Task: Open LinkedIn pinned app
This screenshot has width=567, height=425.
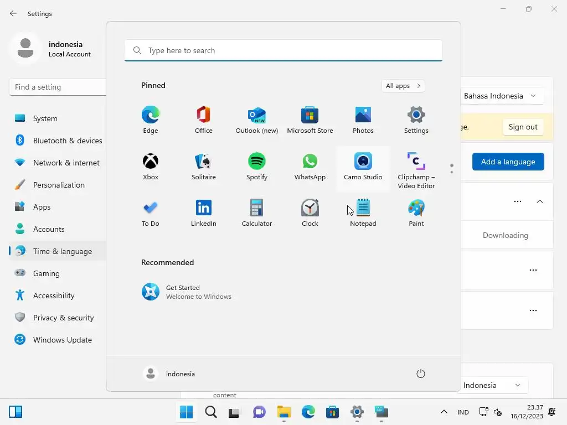Action: (204, 213)
